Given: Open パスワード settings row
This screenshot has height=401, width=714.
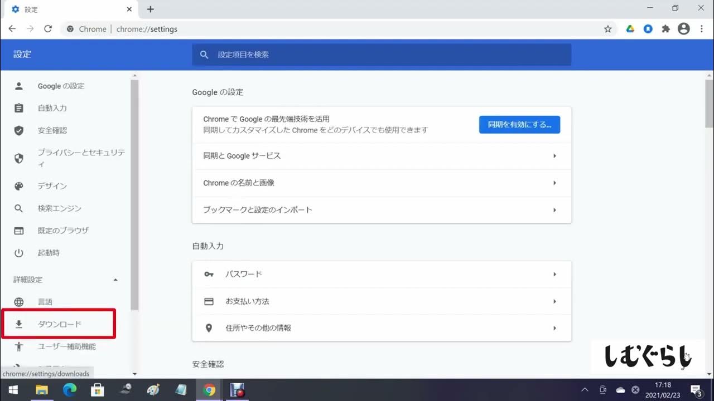Looking at the screenshot, I should [x=382, y=274].
